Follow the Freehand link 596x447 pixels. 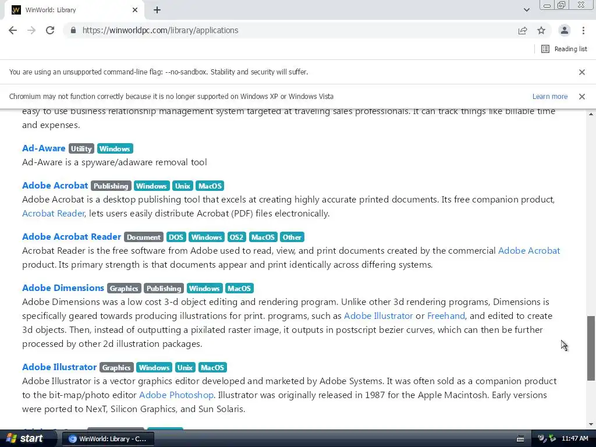click(446, 316)
